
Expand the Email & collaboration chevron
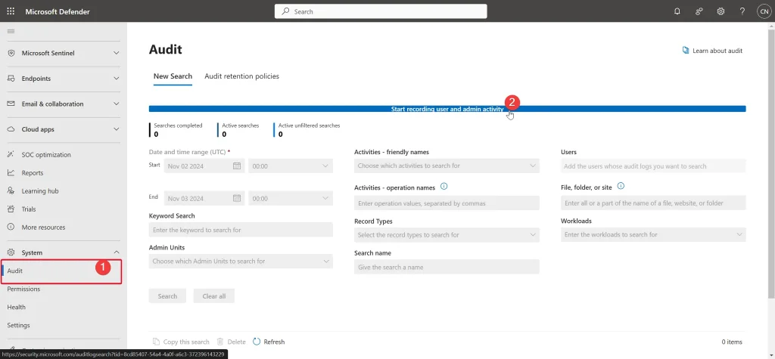pos(116,104)
